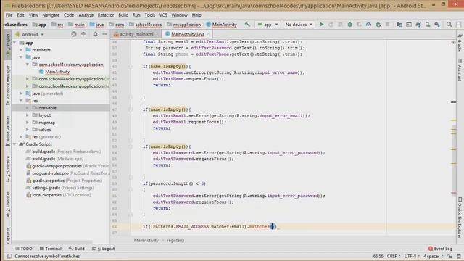Open the AVD Manager device icon
The width and height of the screenshot is (464, 261).
[428, 25]
